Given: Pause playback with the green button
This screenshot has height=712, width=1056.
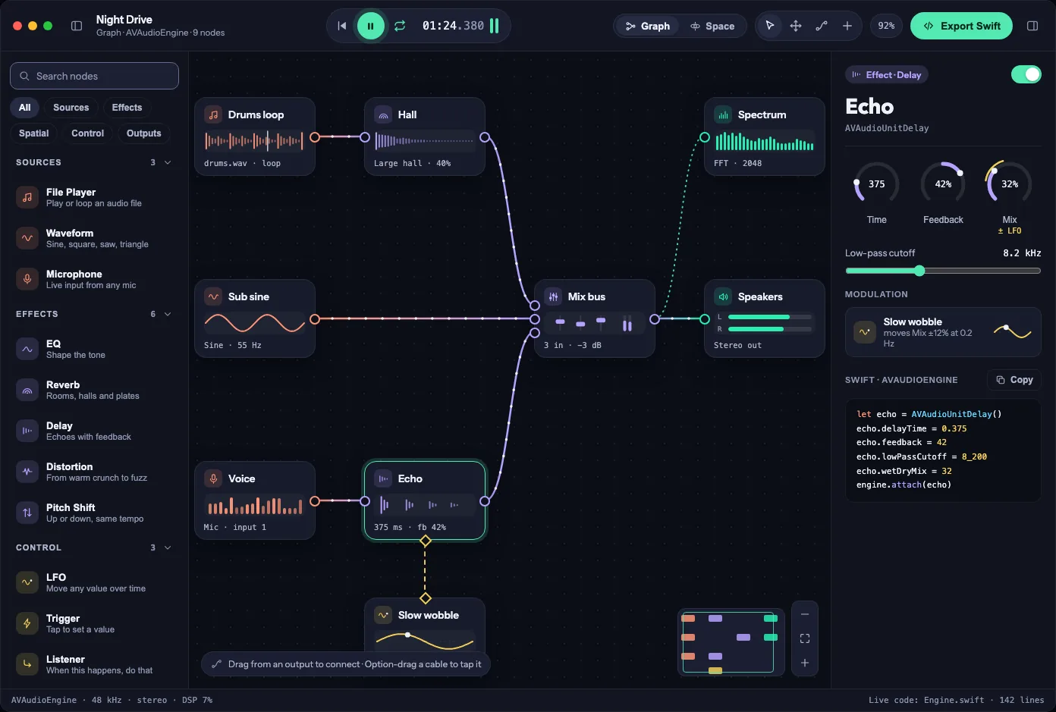Looking at the screenshot, I should 371,26.
